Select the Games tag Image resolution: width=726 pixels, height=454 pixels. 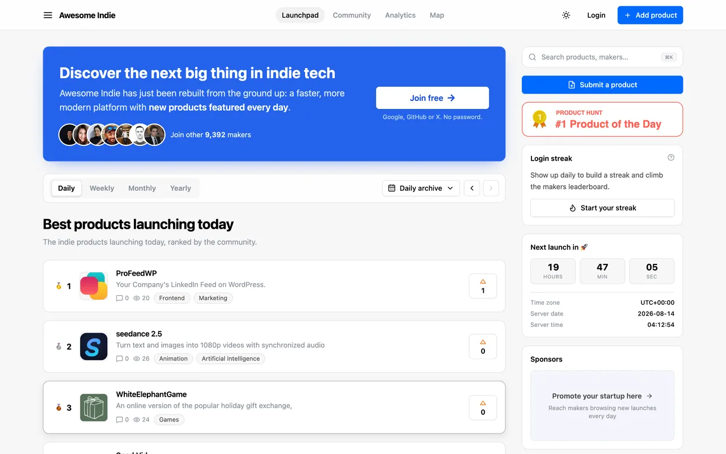tap(169, 420)
